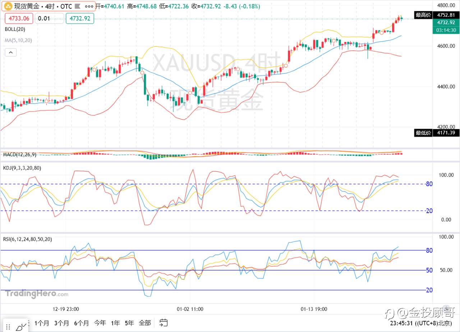
Task: Click the TradingHero.com logo
Action: [36, 294]
